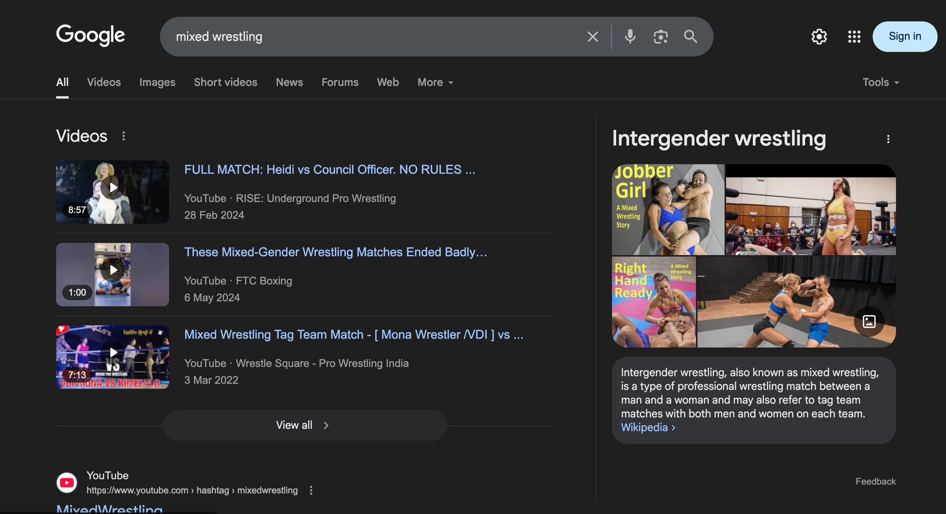This screenshot has width=946, height=514.
Task: Expand the Tools dropdown
Action: tap(881, 82)
